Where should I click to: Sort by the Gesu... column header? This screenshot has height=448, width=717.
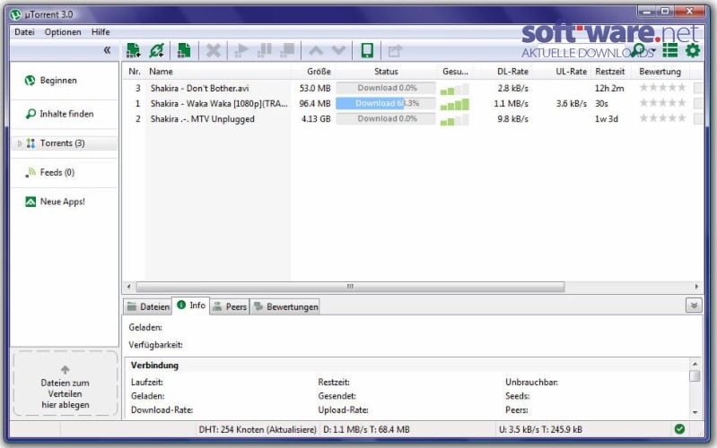pyautogui.click(x=455, y=72)
